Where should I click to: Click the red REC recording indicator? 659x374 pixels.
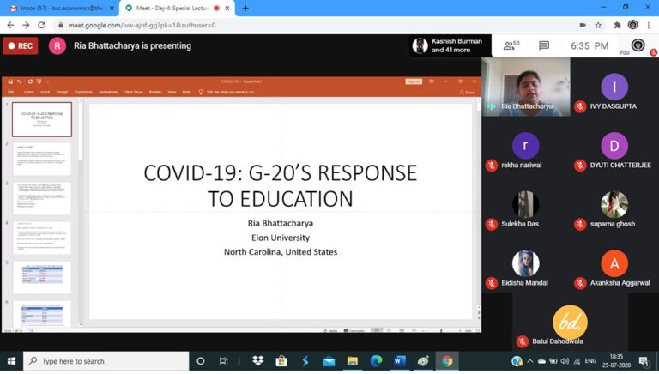click(20, 46)
